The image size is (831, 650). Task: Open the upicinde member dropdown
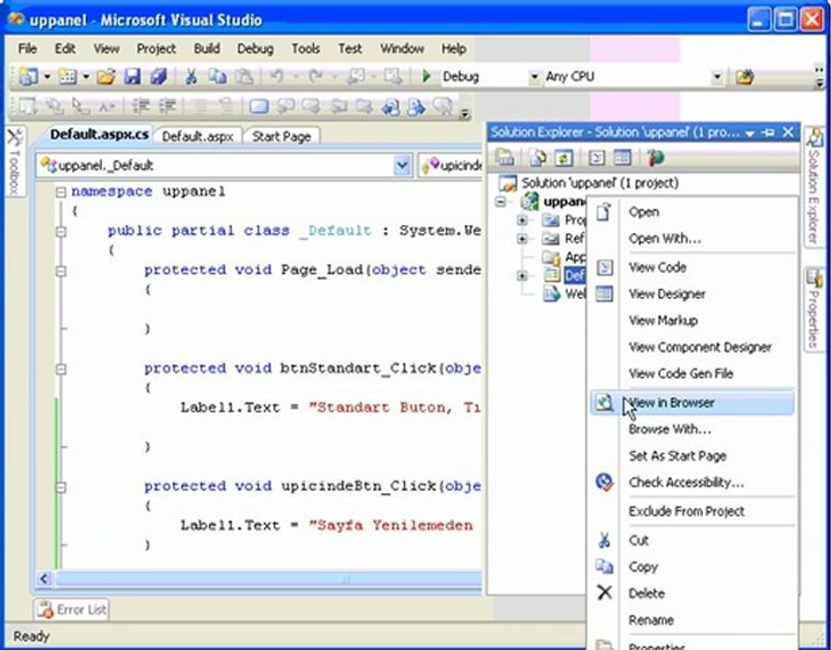(450, 165)
